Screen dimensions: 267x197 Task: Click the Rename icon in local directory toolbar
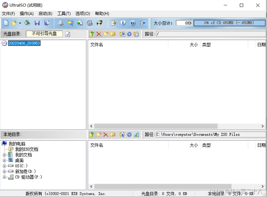click(112, 135)
